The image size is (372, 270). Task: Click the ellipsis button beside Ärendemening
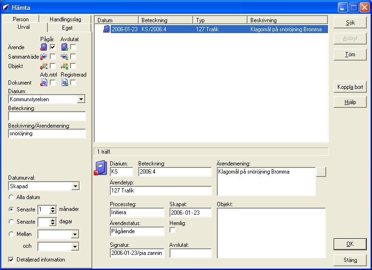[321, 172]
